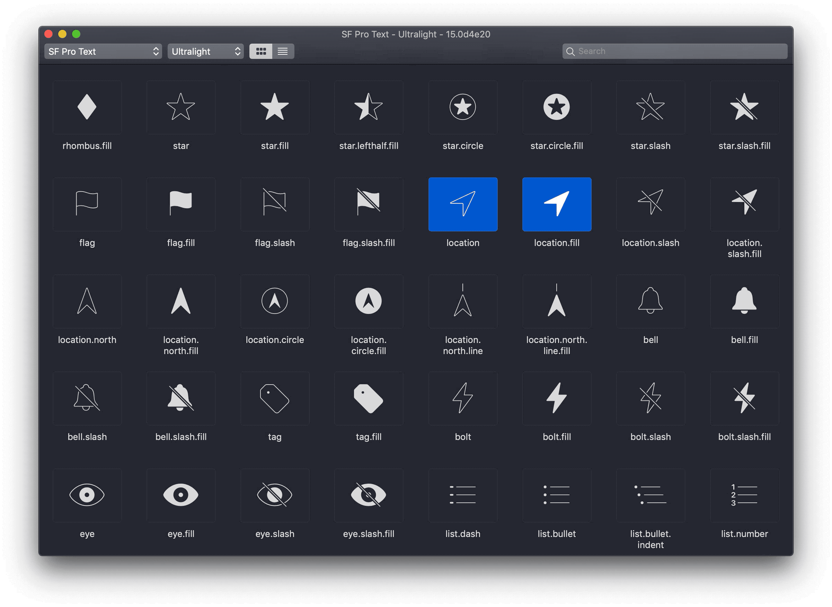Pick the list.number glyph

[744, 495]
